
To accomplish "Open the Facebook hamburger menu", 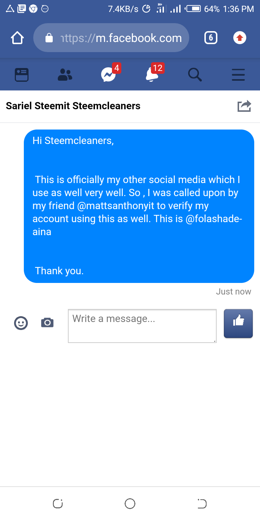I will [238, 75].
